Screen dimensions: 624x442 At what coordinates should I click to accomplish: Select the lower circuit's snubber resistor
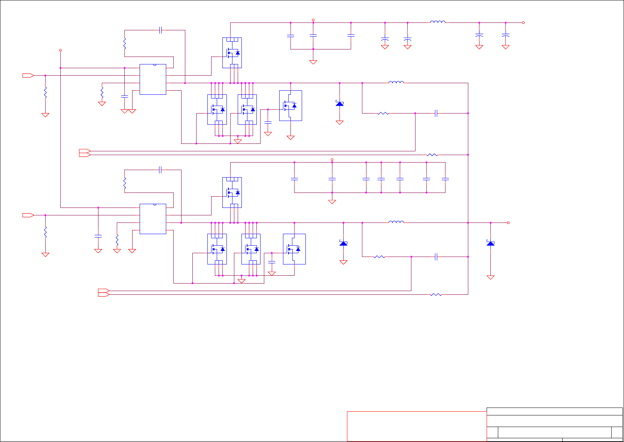[379, 257]
